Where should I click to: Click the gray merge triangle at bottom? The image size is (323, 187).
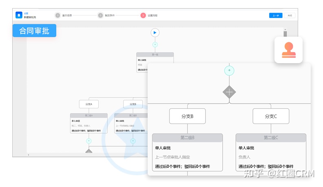click(x=88, y=151)
